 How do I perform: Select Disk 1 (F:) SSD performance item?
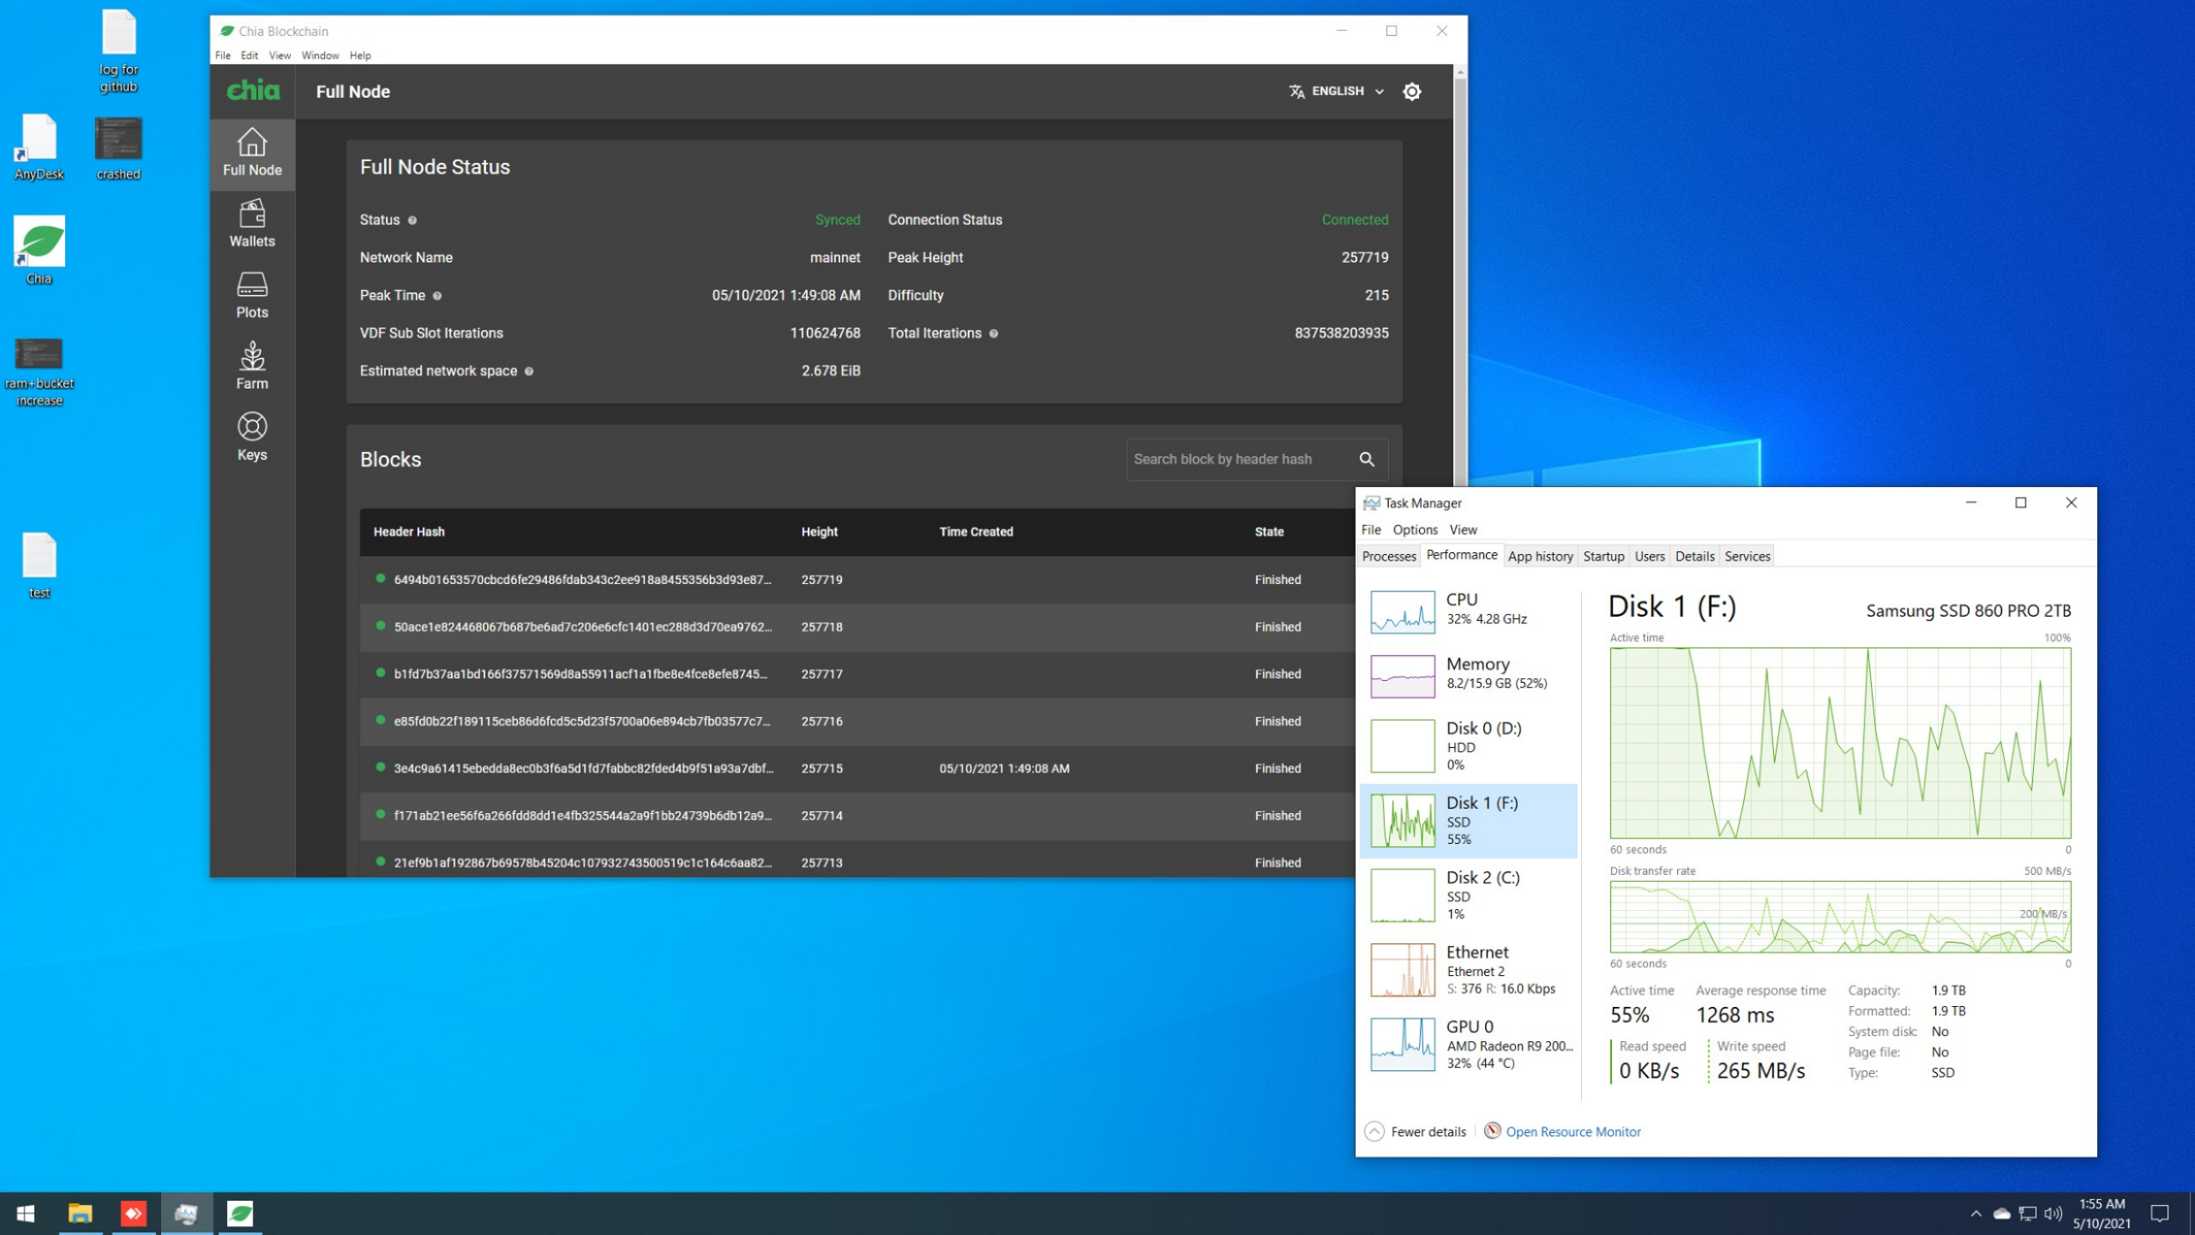[x=1470, y=821]
